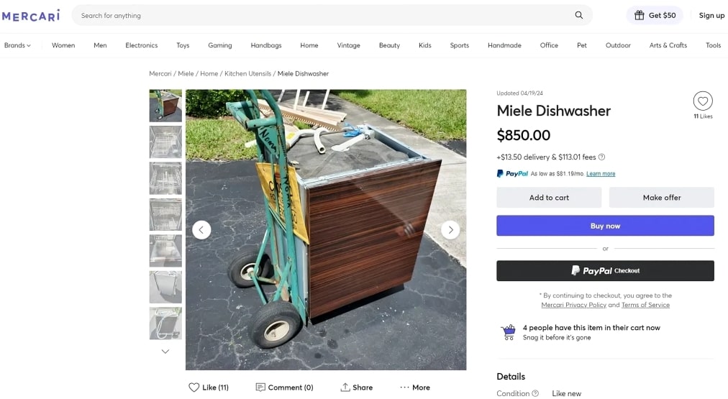This screenshot has height=399, width=728.
Task: Select the second dishwasher rack thumbnail
Action: click(165, 178)
